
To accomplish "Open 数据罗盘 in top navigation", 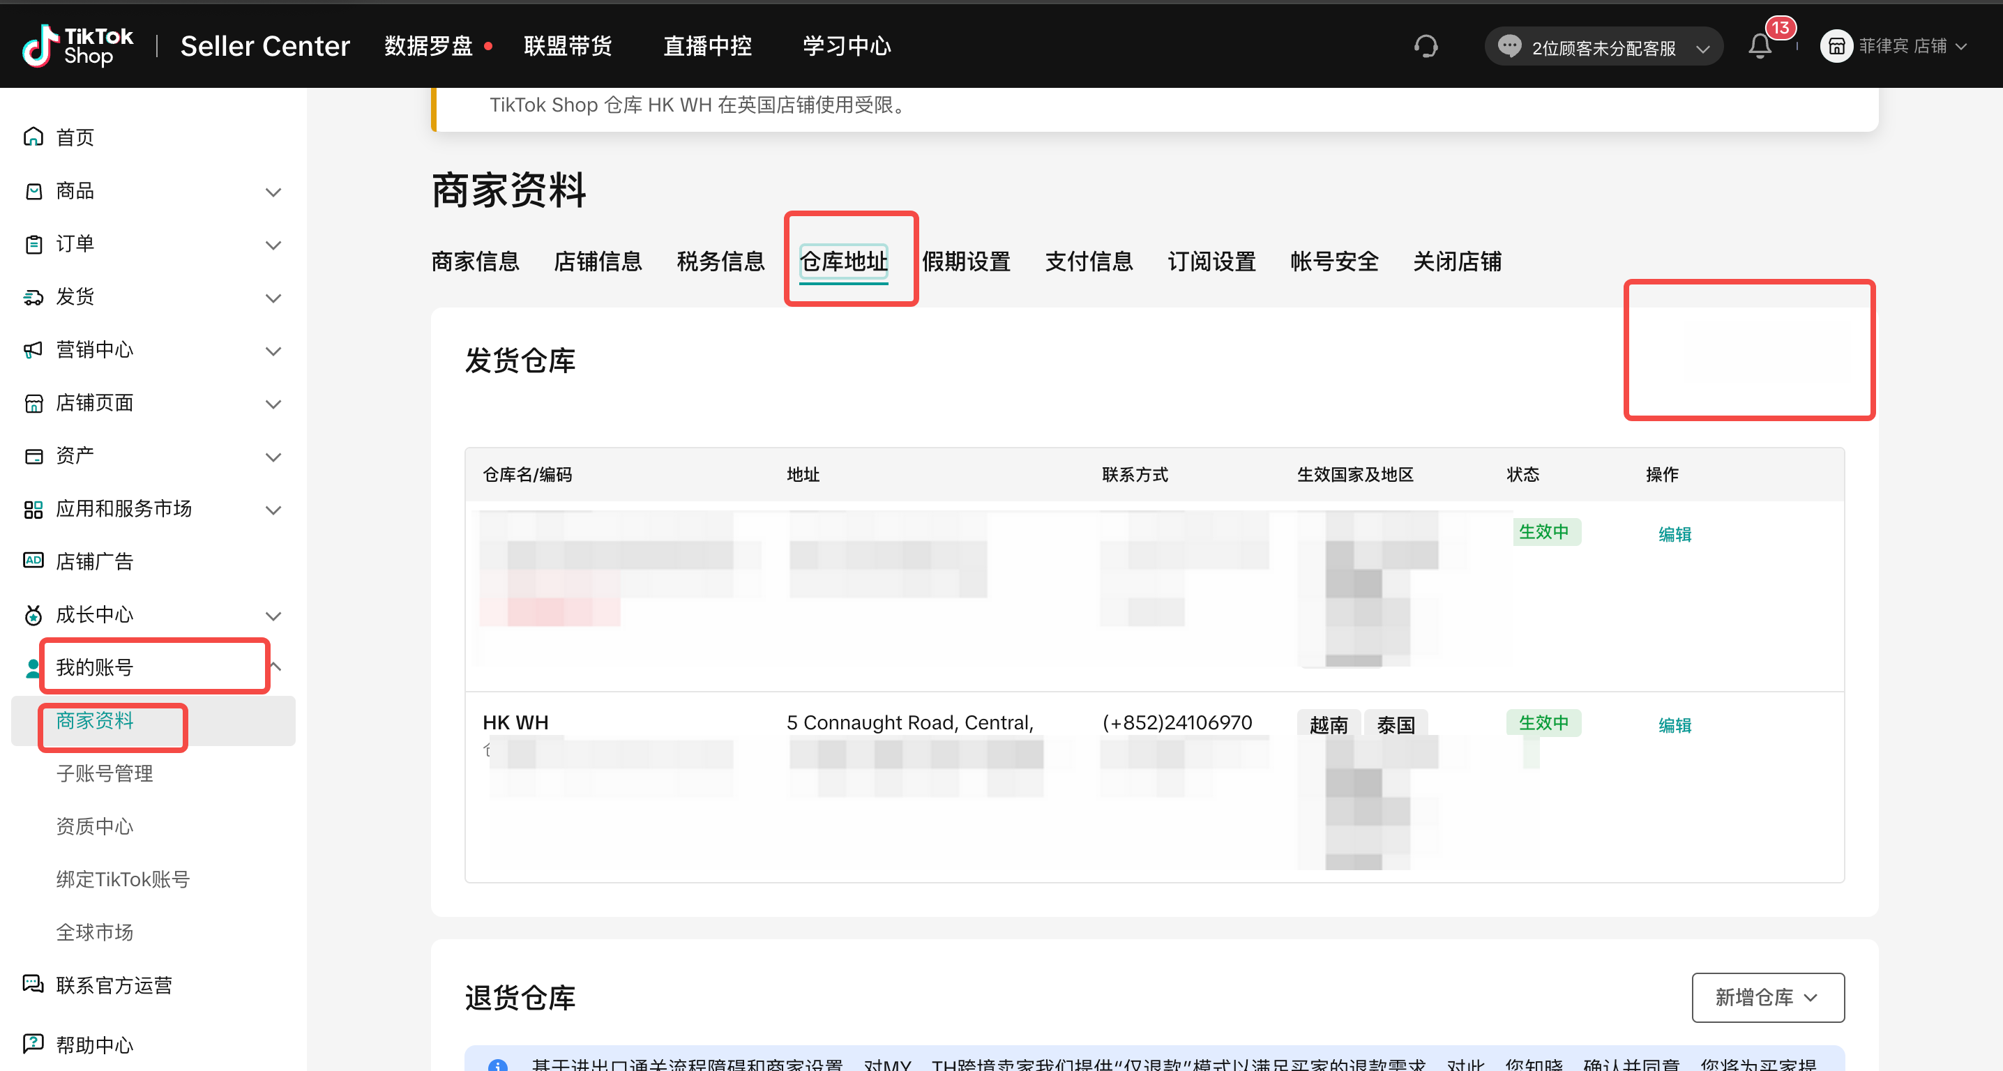I will pos(428,46).
